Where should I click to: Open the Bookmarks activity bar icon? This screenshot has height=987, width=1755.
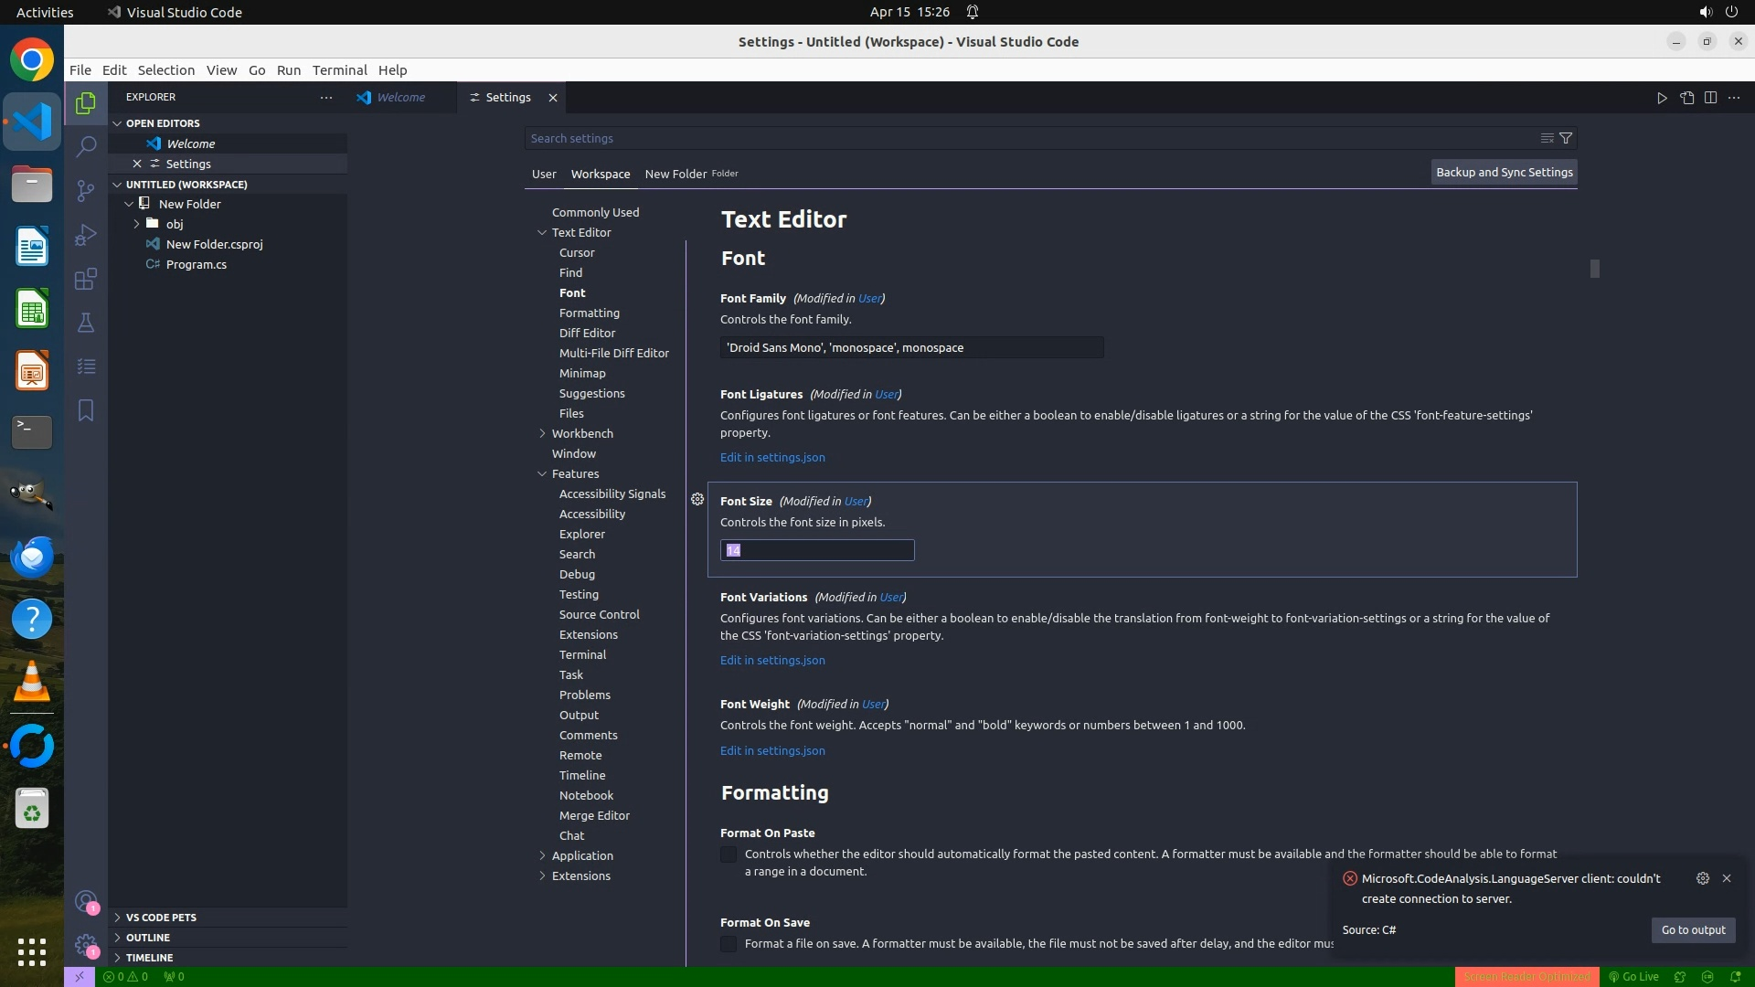pyautogui.click(x=86, y=410)
